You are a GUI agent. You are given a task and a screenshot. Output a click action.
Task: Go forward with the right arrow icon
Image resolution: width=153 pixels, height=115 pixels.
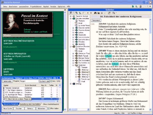(x=91, y=13)
